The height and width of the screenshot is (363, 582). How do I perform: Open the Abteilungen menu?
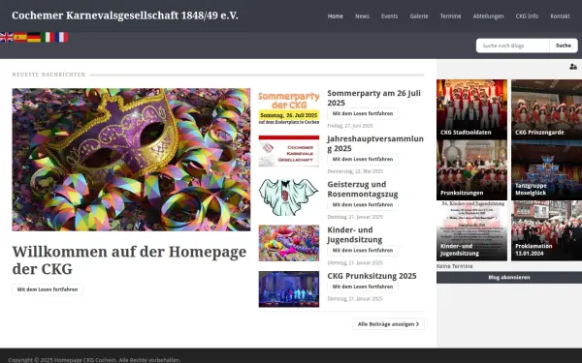(488, 15)
